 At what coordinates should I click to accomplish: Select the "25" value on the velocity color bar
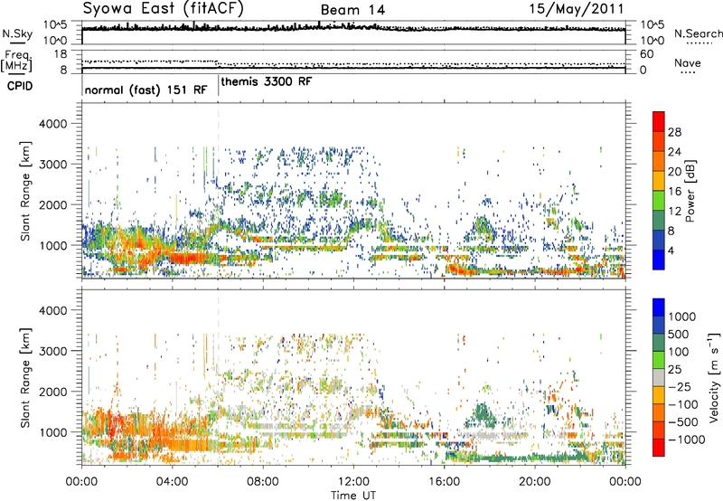[x=676, y=369]
